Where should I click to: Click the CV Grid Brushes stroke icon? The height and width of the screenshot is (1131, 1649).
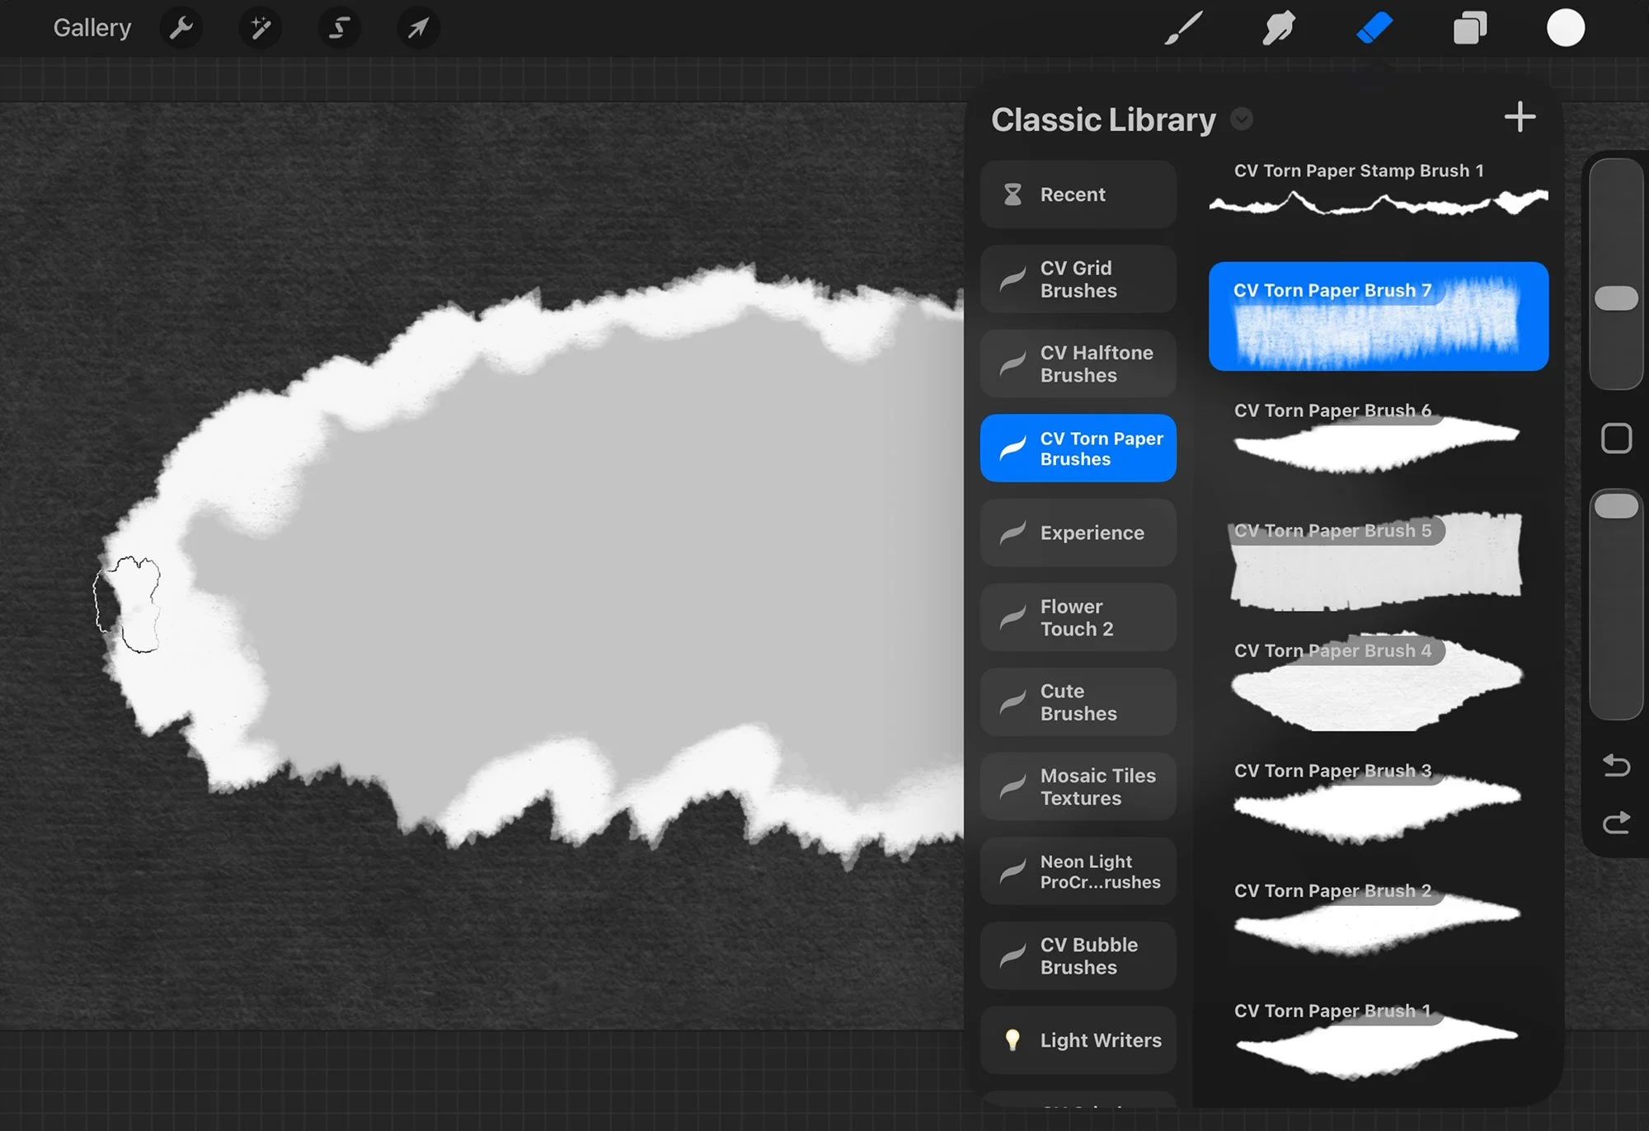1012,279
